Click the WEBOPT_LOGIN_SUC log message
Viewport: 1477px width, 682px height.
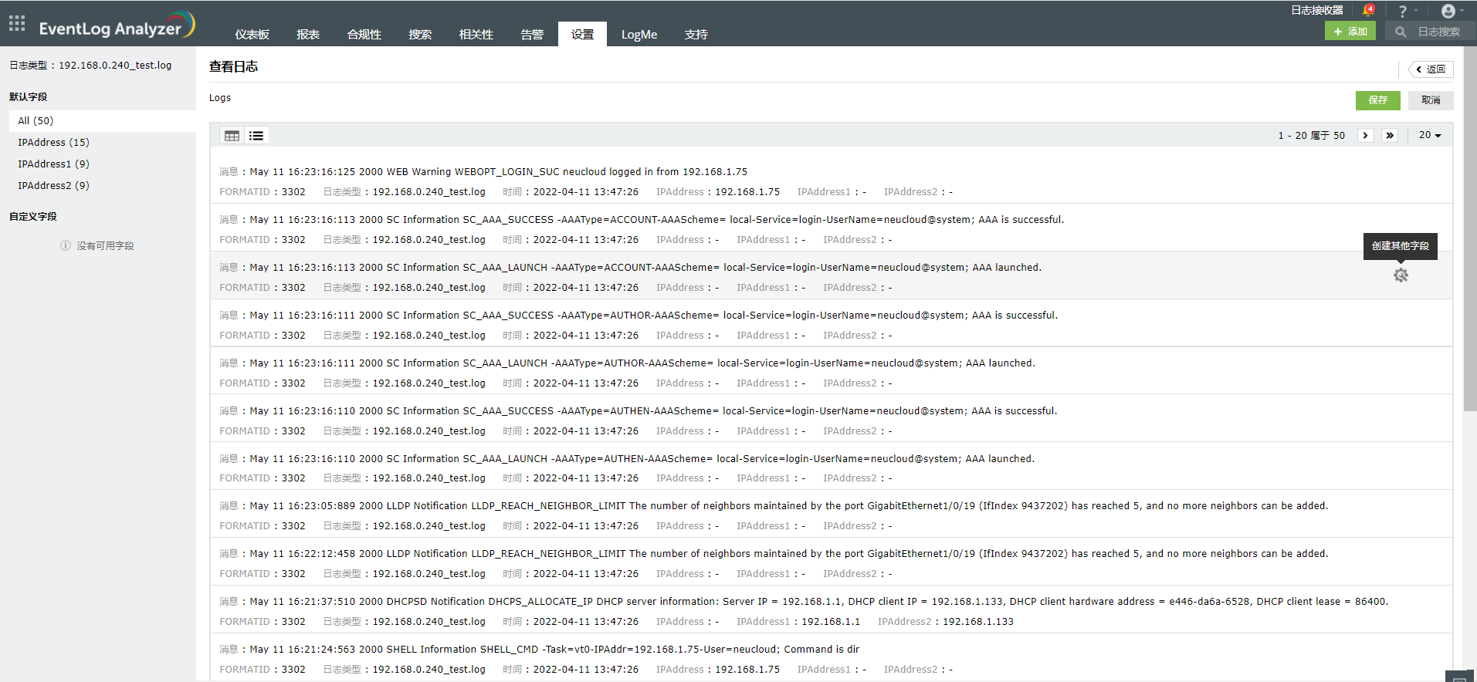tap(499, 172)
